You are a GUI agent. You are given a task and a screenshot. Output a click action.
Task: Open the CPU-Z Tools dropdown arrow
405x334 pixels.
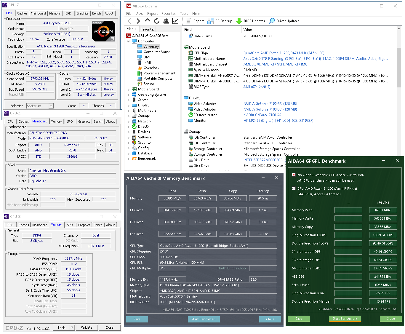[x=72, y=327]
